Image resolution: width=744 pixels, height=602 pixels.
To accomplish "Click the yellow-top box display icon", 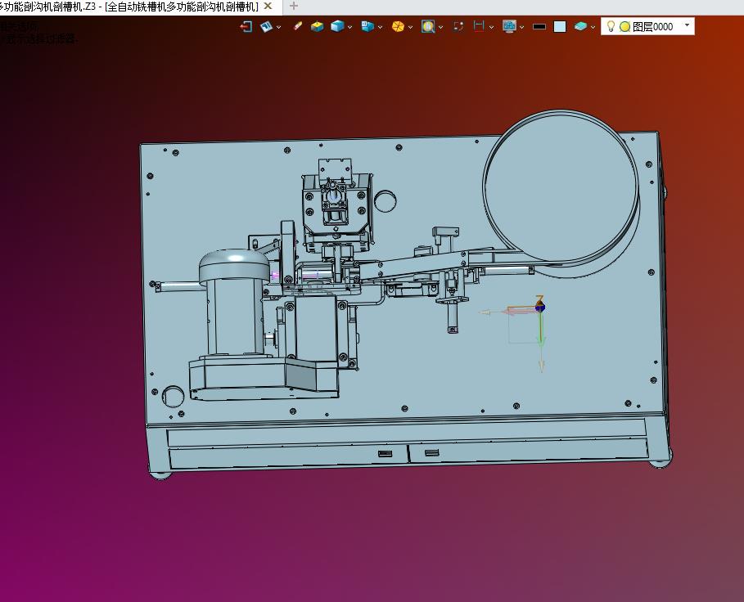I will point(317,26).
